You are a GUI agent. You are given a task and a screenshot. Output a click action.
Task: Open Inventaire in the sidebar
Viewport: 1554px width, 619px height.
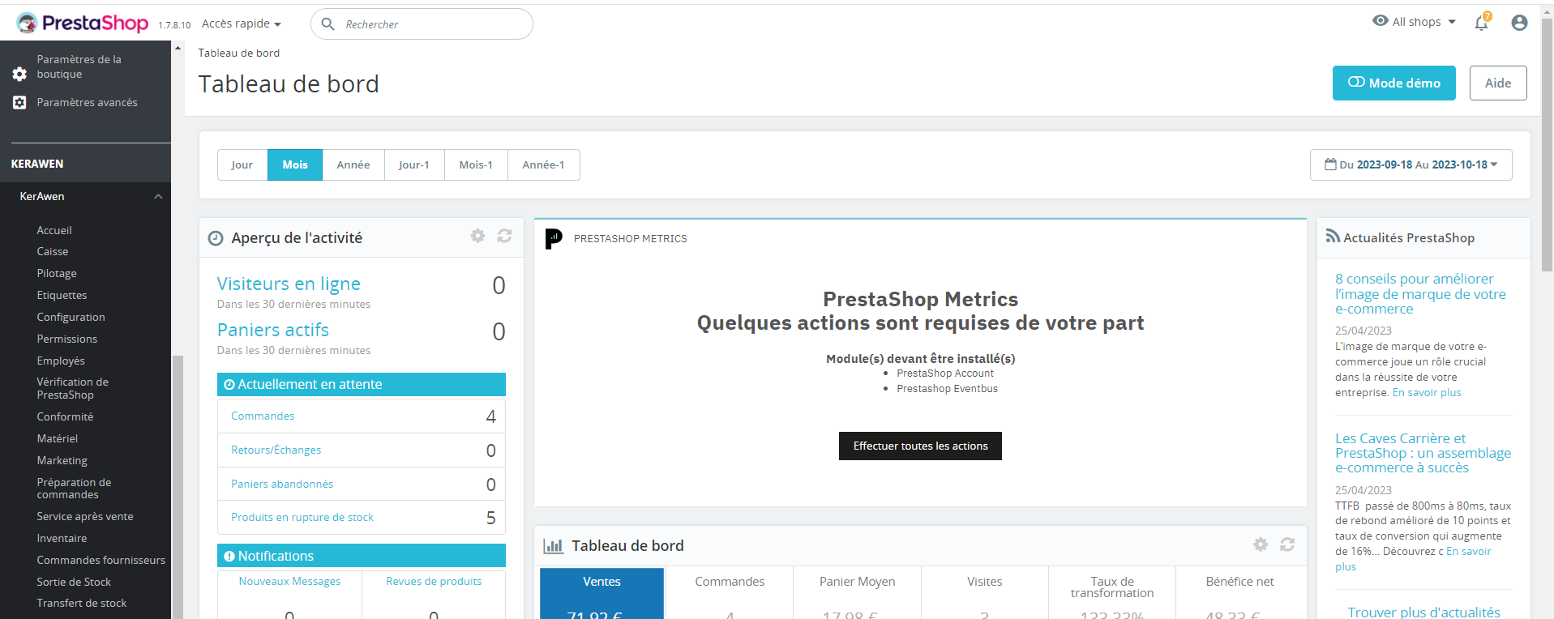tap(62, 538)
